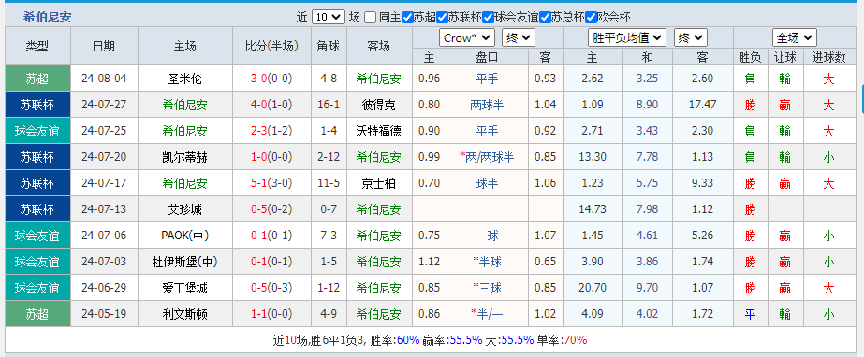Click away team 京士柏

click(x=378, y=183)
